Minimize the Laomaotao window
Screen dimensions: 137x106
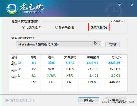click(x=126, y=5)
